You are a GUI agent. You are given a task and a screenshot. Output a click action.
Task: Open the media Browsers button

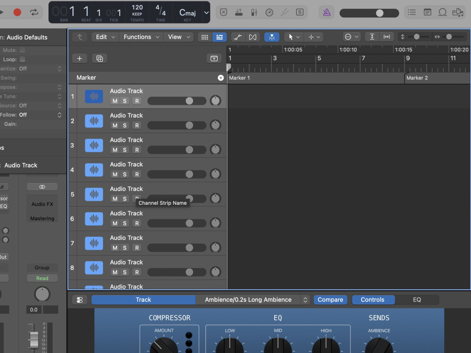[458, 12]
